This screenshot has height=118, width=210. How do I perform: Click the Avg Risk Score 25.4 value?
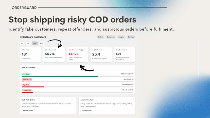[x=96, y=54]
